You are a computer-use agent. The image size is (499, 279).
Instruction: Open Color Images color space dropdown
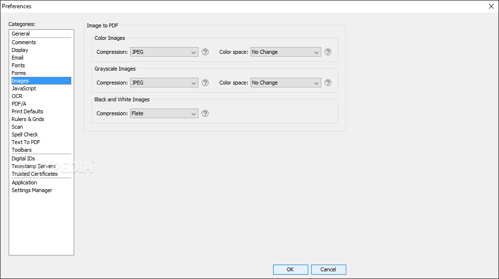click(286, 52)
